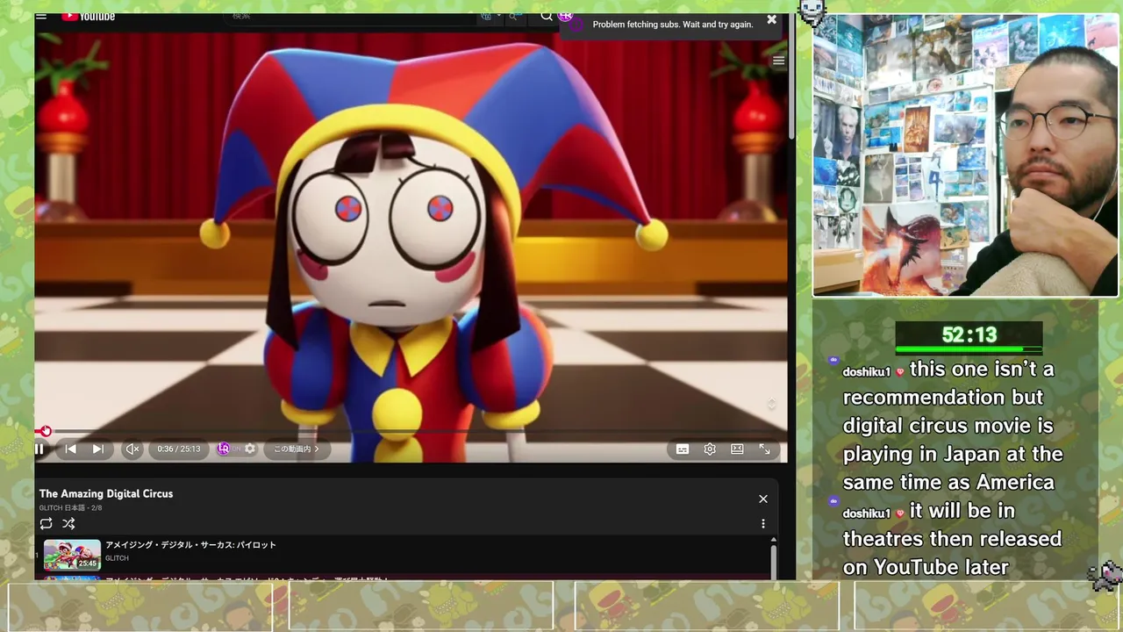
Task: Click the 52:13 stream timer
Action: (x=969, y=335)
